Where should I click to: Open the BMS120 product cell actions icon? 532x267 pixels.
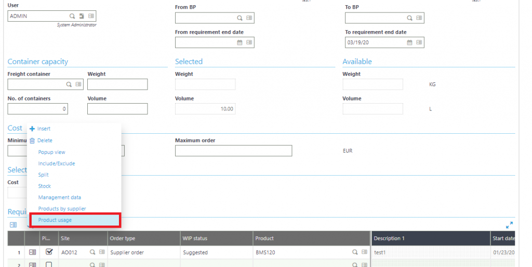pyautogui.click(x=364, y=252)
